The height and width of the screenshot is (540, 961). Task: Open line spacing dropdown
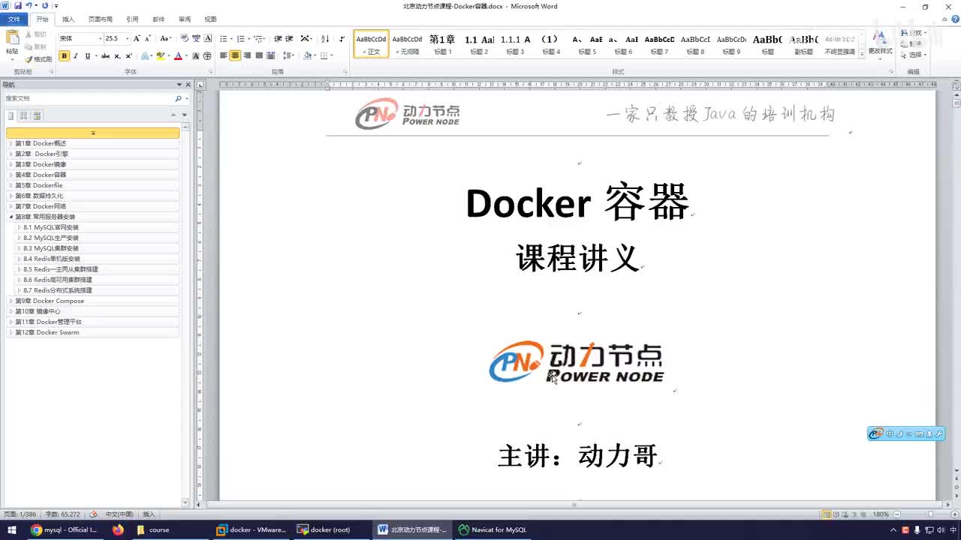click(288, 56)
